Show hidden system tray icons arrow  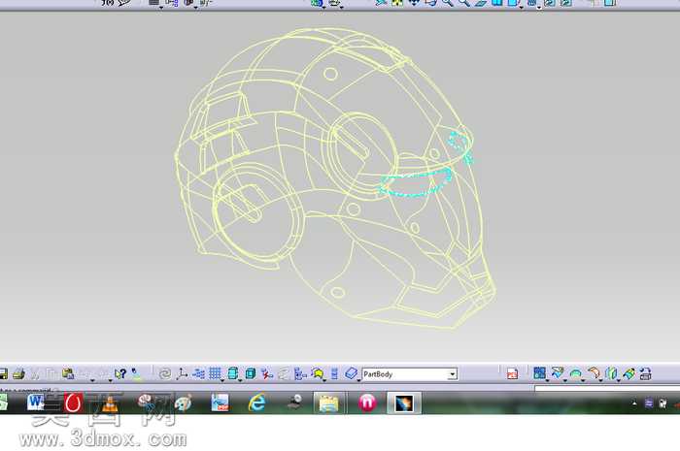(x=634, y=403)
